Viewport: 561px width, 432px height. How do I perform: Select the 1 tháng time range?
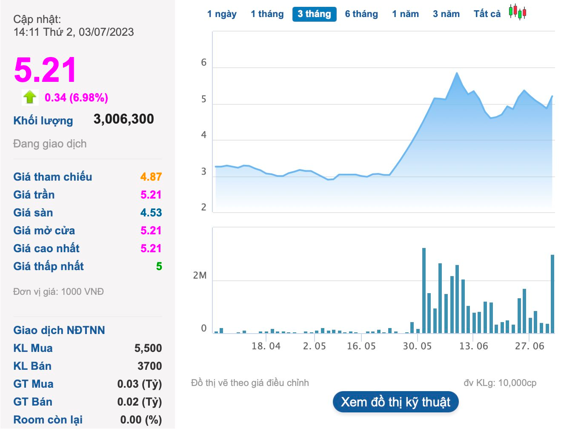point(267,14)
